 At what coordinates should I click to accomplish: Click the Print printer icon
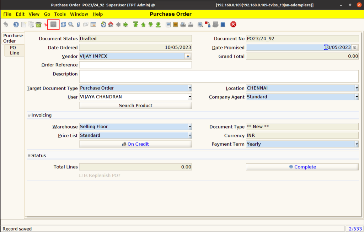[191, 25]
